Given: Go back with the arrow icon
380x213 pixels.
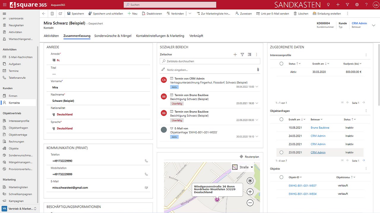Looking at the screenshot, I should (x=44, y=14).
